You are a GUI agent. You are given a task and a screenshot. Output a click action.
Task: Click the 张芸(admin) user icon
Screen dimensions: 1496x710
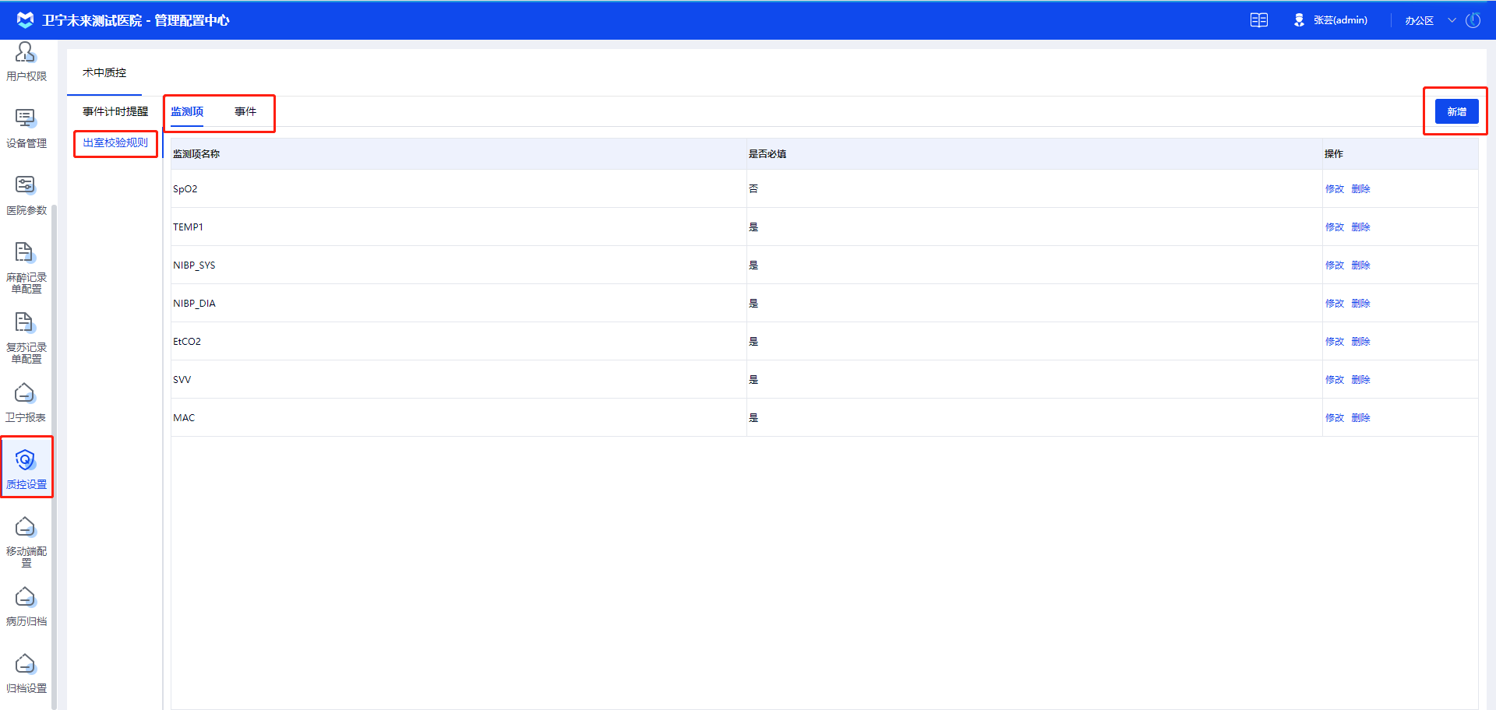1299,20
